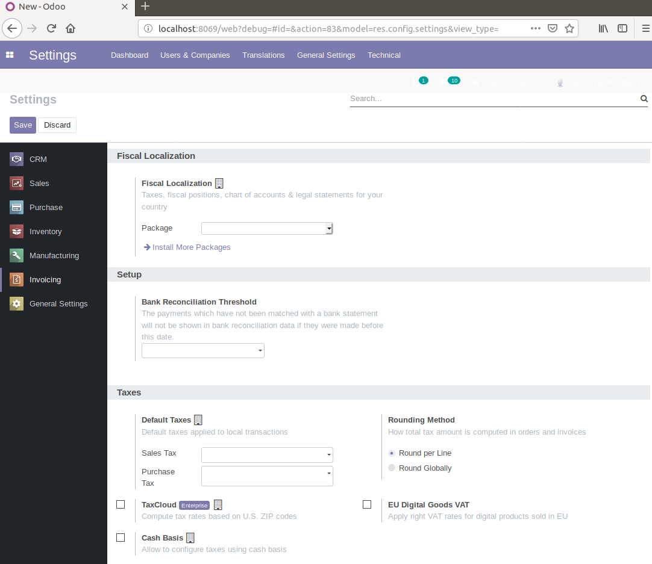Image resolution: width=652 pixels, height=564 pixels.
Task: Focus the settings Search field
Action: click(x=494, y=99)
